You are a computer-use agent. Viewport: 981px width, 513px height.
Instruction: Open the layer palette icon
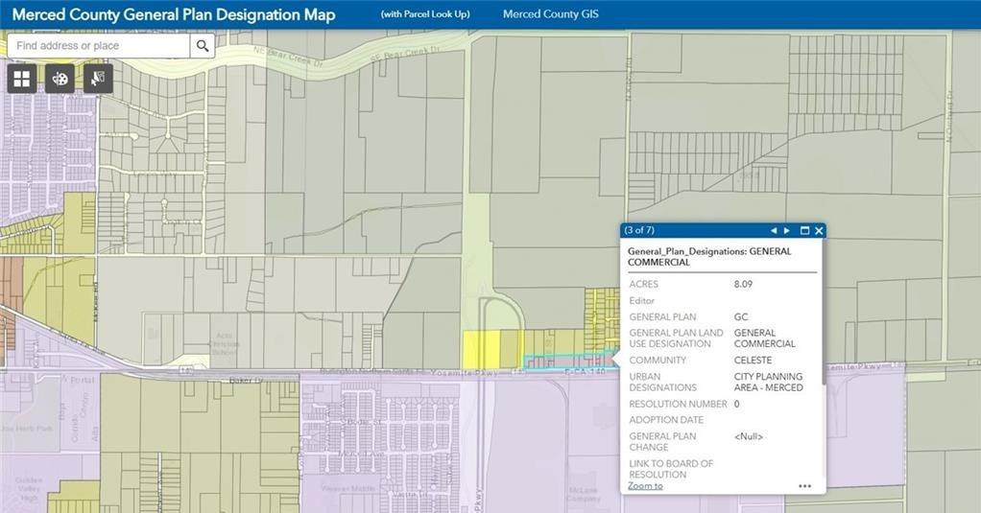[60, 79]
